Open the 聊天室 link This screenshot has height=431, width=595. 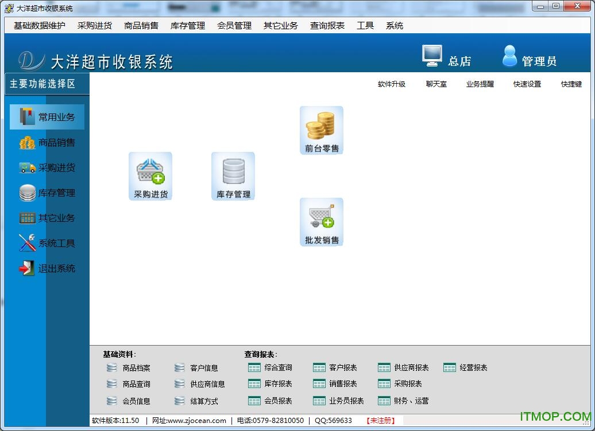pyautogui.click(x=436, y=84)
